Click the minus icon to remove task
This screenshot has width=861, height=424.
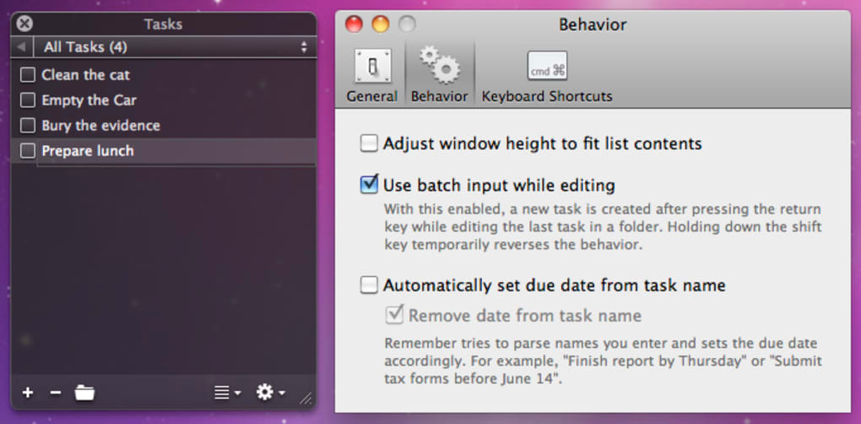coord(56,393)
